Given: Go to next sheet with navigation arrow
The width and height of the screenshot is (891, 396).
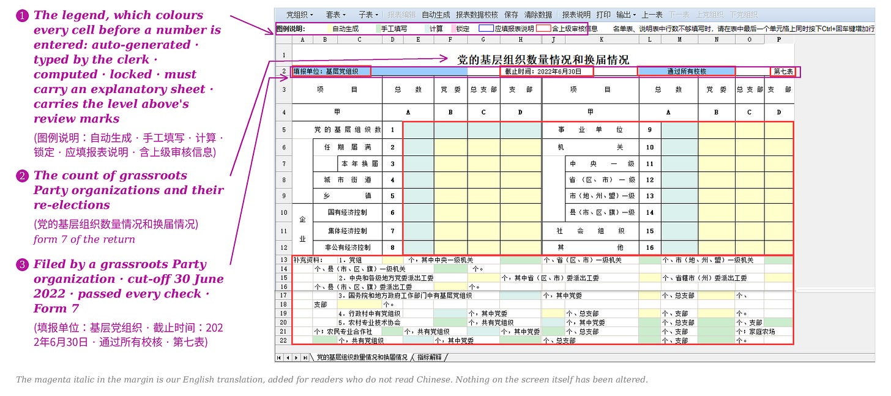Looking at the screenshot, I should [x=297, y=357].
